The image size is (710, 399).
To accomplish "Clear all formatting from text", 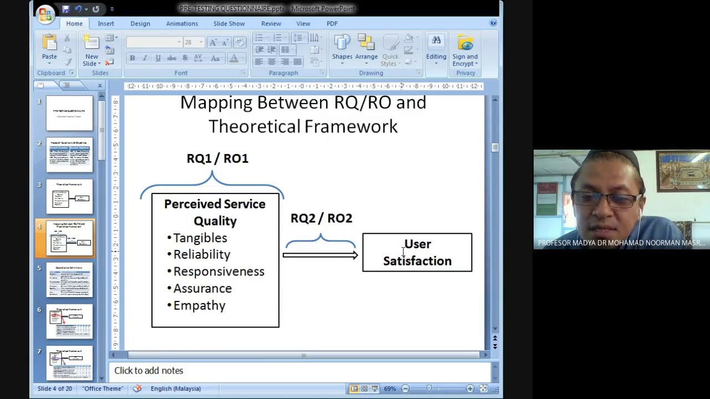I will click(240, 43).
